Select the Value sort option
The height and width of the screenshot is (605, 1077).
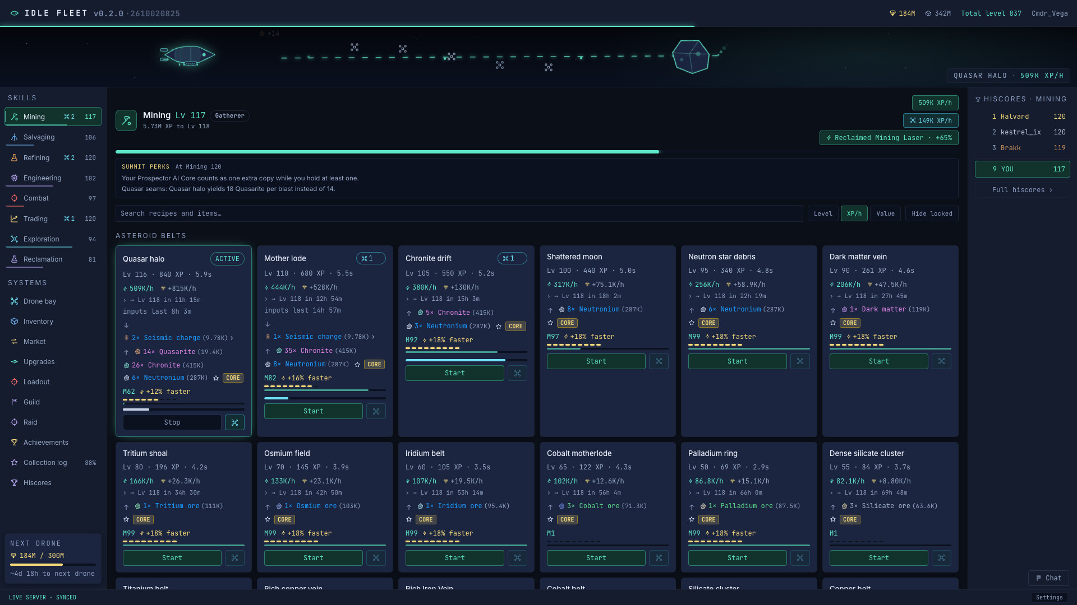[x=885, y=213]
